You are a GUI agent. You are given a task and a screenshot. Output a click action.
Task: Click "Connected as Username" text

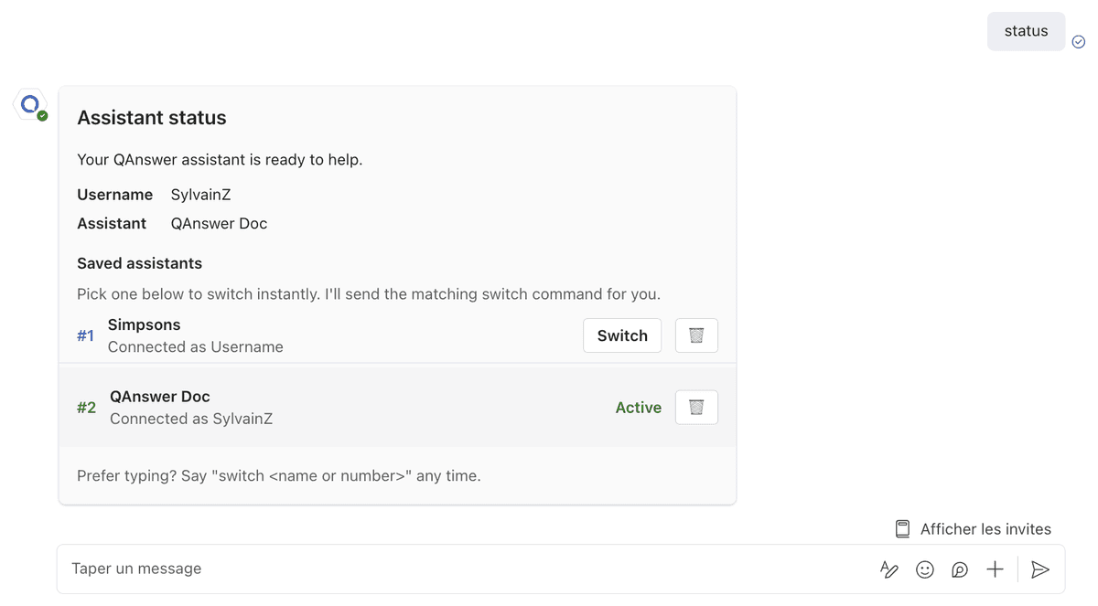[196, 346]
